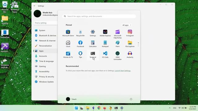
Task: Show All apps list
Action: [127, 25]
